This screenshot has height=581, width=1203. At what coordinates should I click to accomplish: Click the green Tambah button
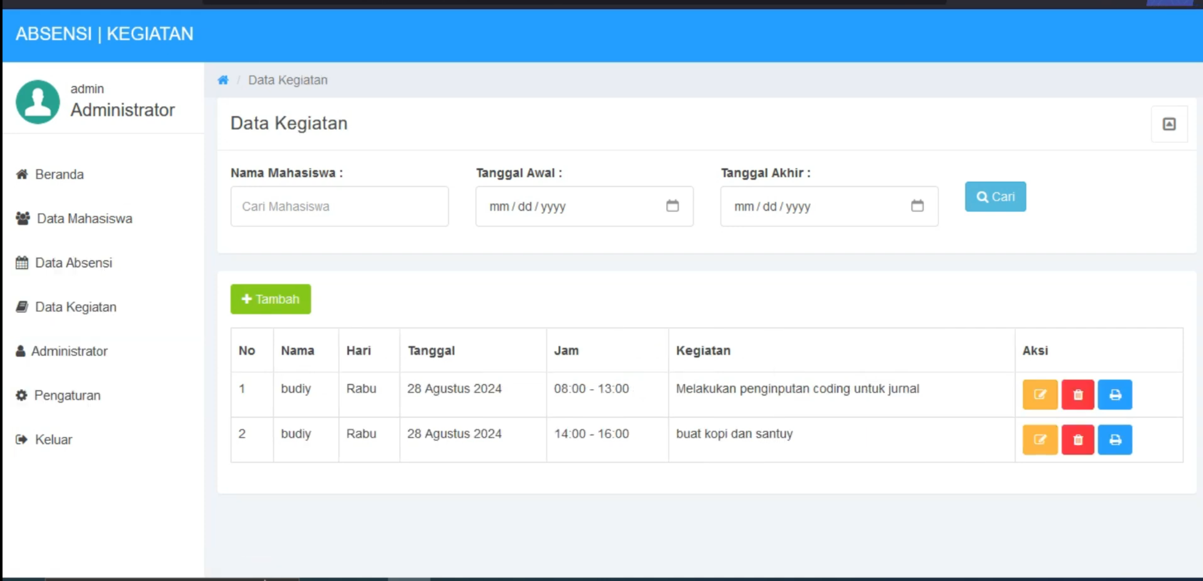coord(270,299)
